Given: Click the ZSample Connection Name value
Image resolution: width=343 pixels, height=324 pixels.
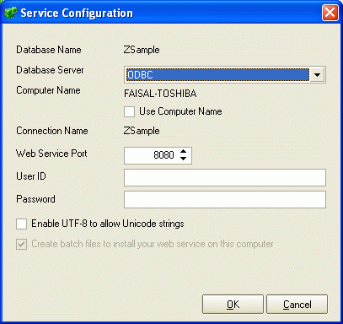Looking at the screenshot, I should [x=142, y=131].
